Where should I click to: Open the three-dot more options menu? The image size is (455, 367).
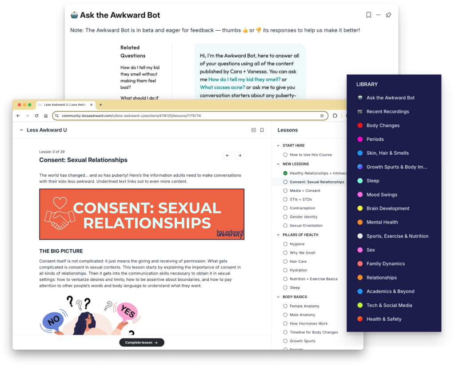379,15
